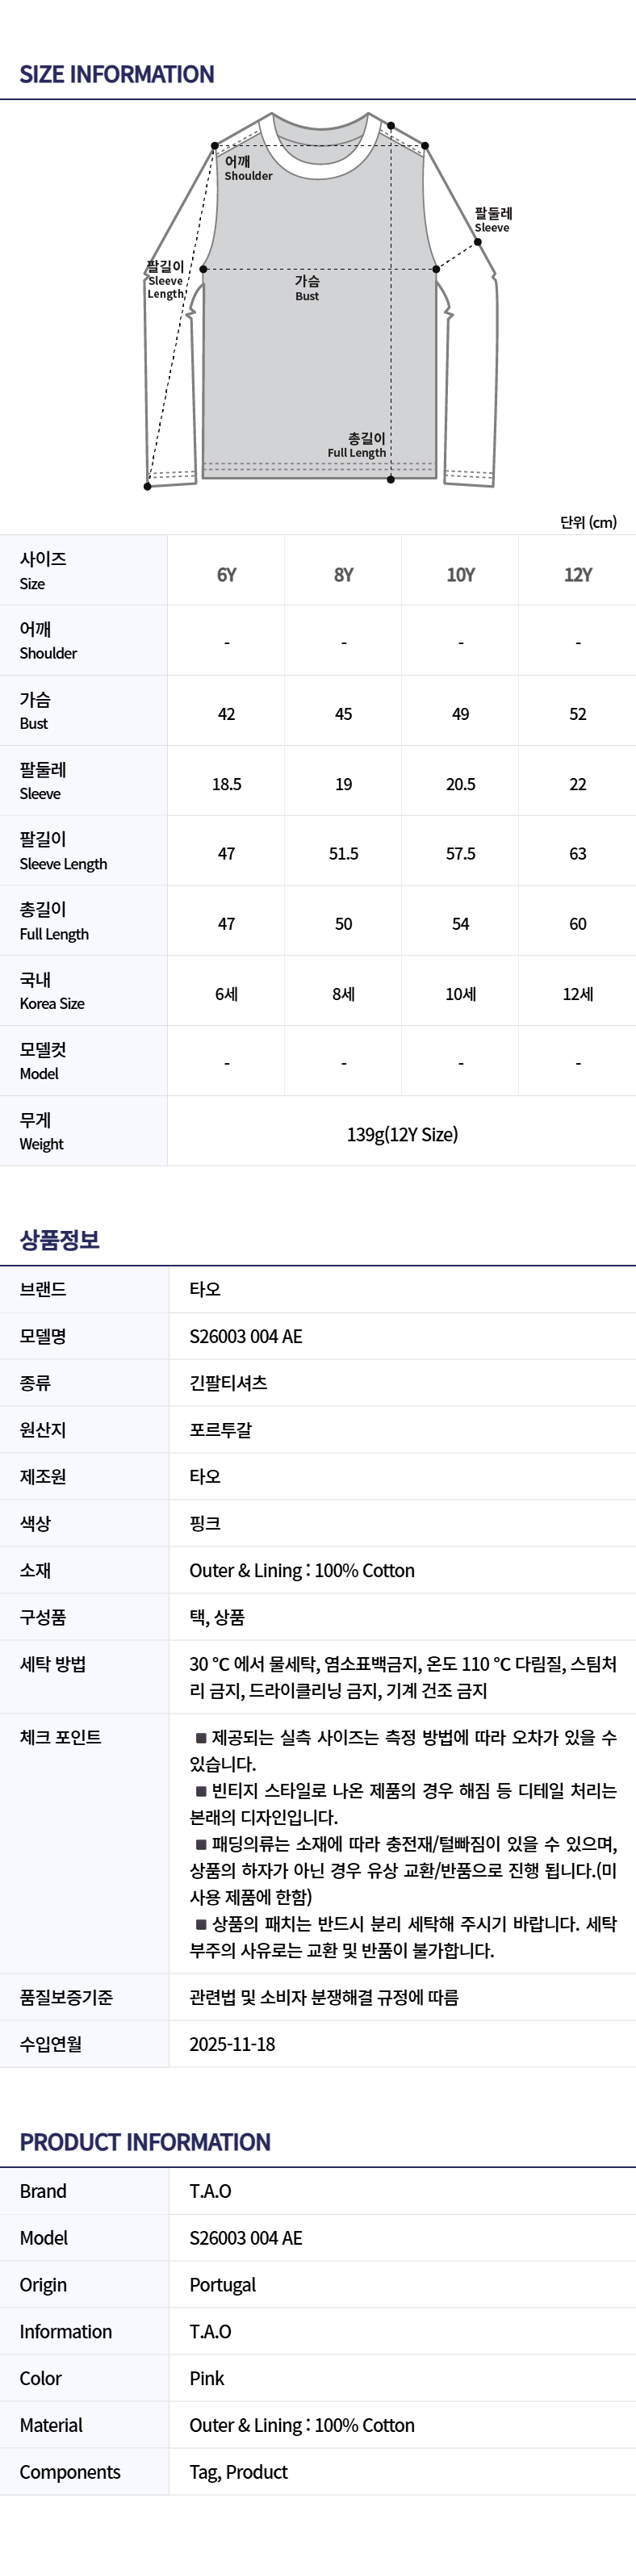
Task: Click the PRODUCT INFORMATION heading
Action: [144, 2142]
